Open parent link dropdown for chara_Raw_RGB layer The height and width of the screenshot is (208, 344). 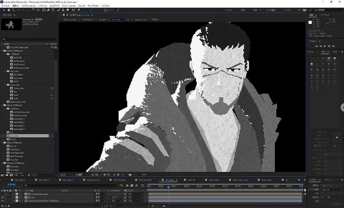tap(135, 201)
